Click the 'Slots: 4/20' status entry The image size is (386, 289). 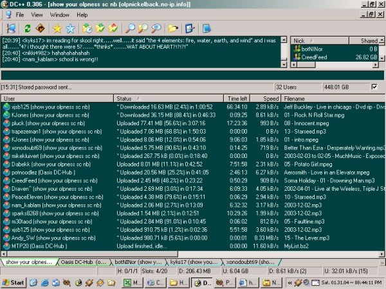(158, 271)
